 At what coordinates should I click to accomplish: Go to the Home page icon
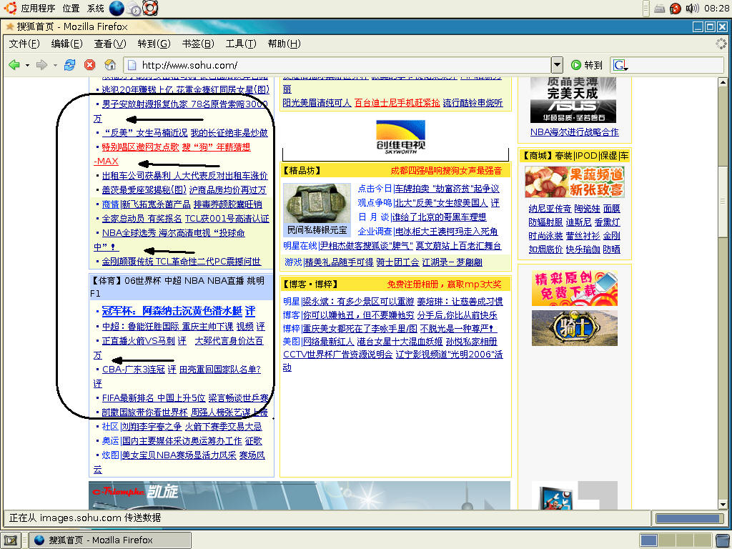(110, 65)
